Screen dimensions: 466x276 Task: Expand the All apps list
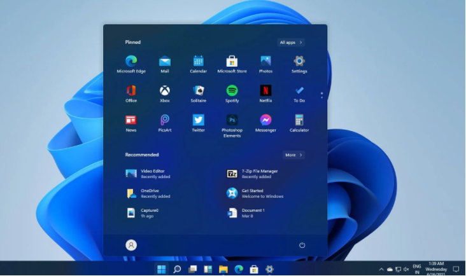click(291, 43)
